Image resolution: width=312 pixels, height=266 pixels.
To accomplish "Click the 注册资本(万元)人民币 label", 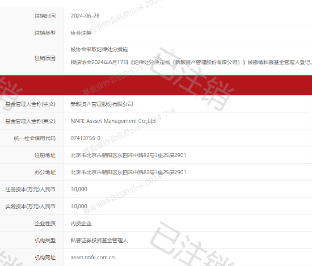I will tap(30, 189).
